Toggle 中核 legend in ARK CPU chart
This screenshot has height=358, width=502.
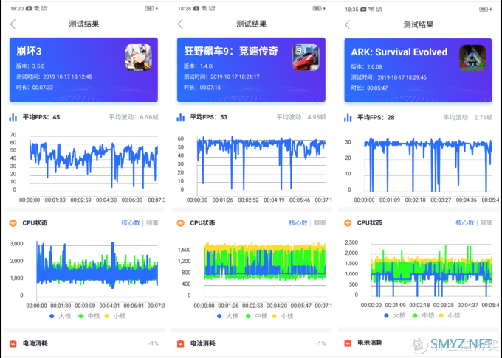click(x=424, y=315)
